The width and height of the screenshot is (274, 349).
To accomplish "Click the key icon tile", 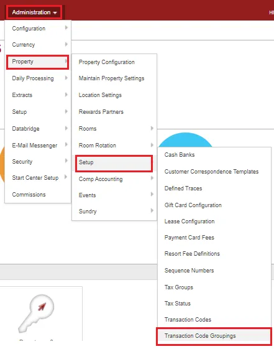I will [x=36, y=313].
